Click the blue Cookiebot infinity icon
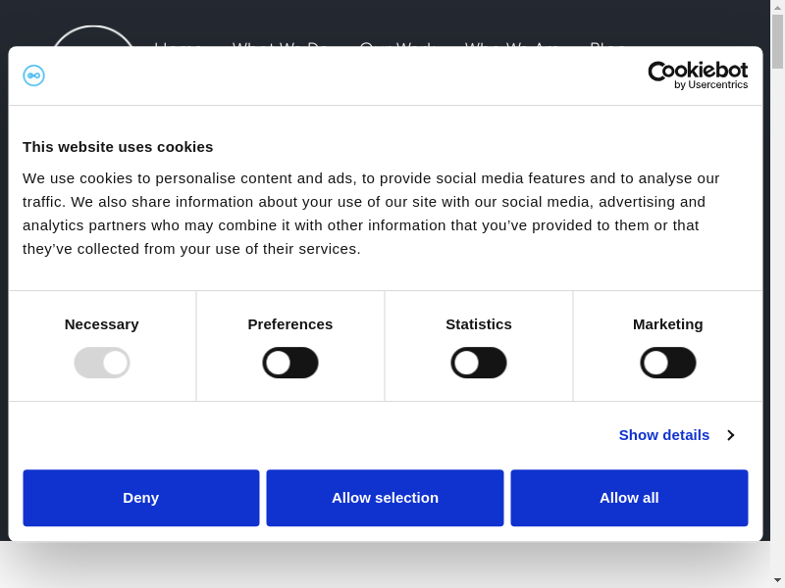785x588 pixels. point(33,75)
